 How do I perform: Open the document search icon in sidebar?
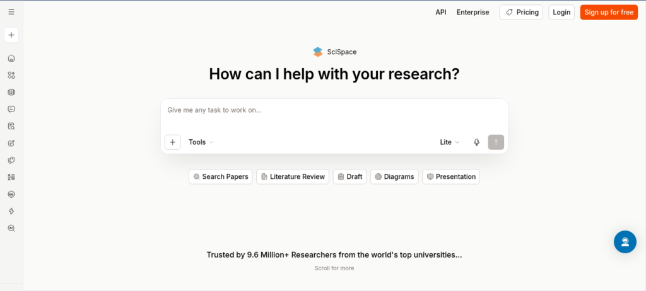[x=11, y=127]
